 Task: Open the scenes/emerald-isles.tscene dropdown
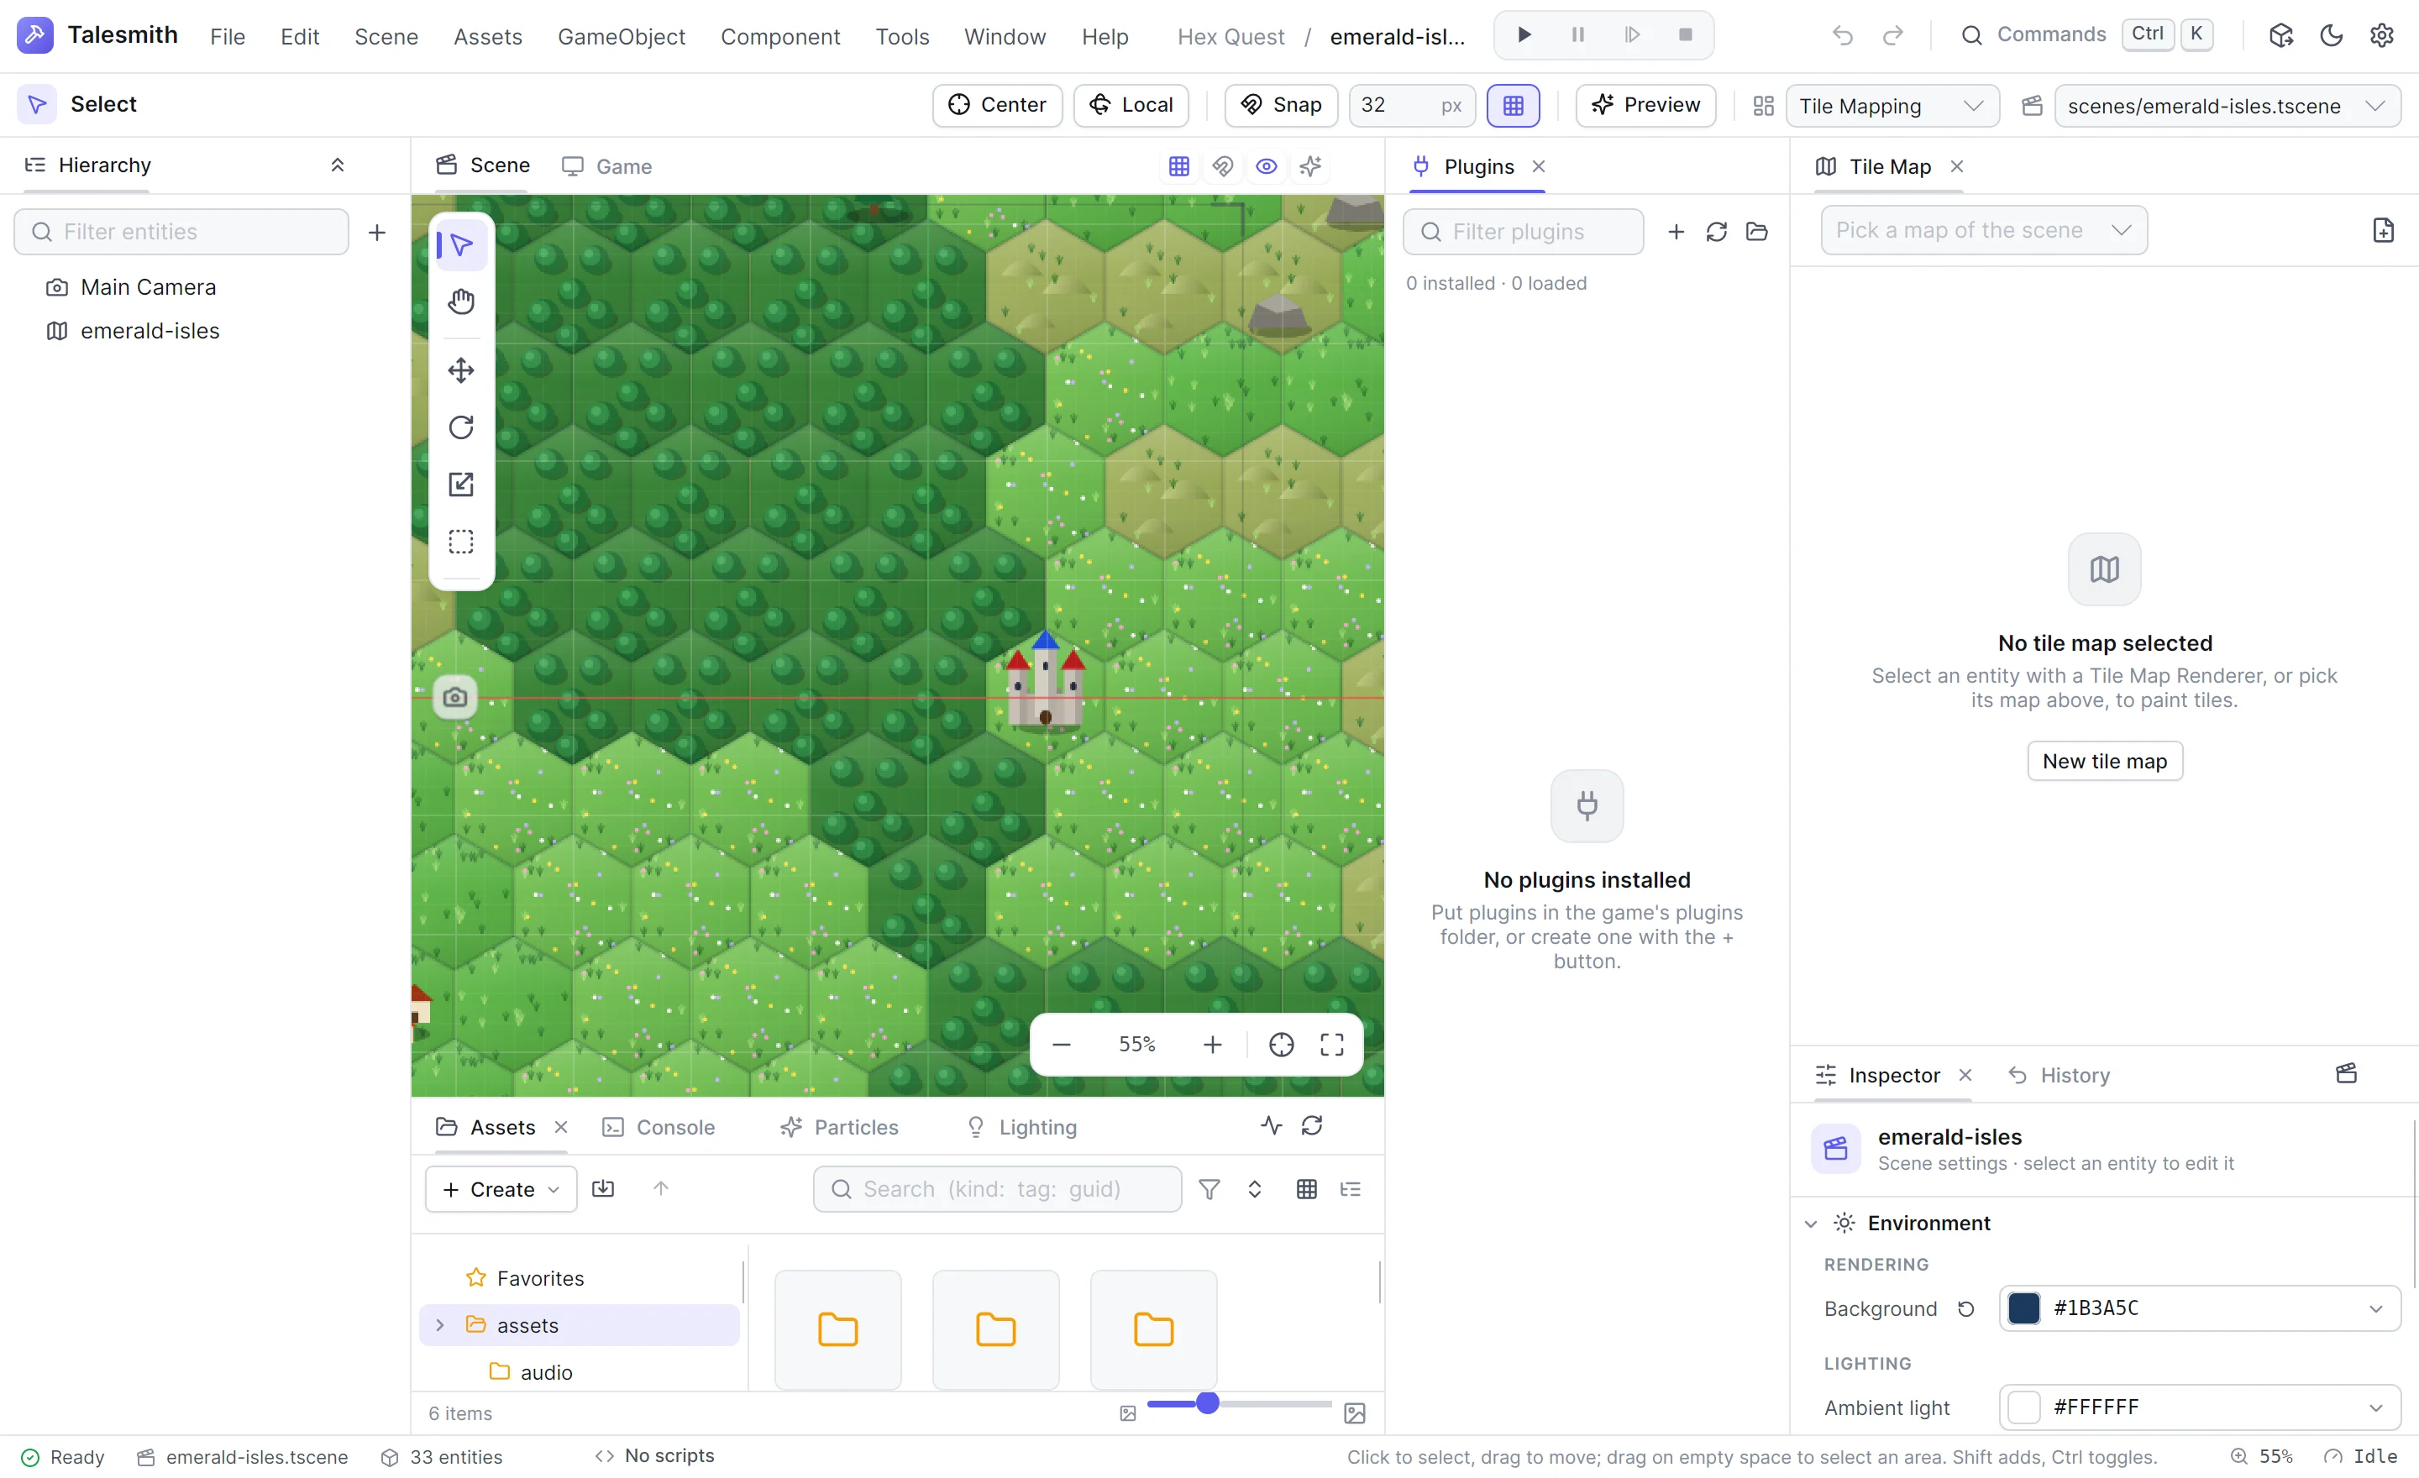click(x=2227, y=106)
